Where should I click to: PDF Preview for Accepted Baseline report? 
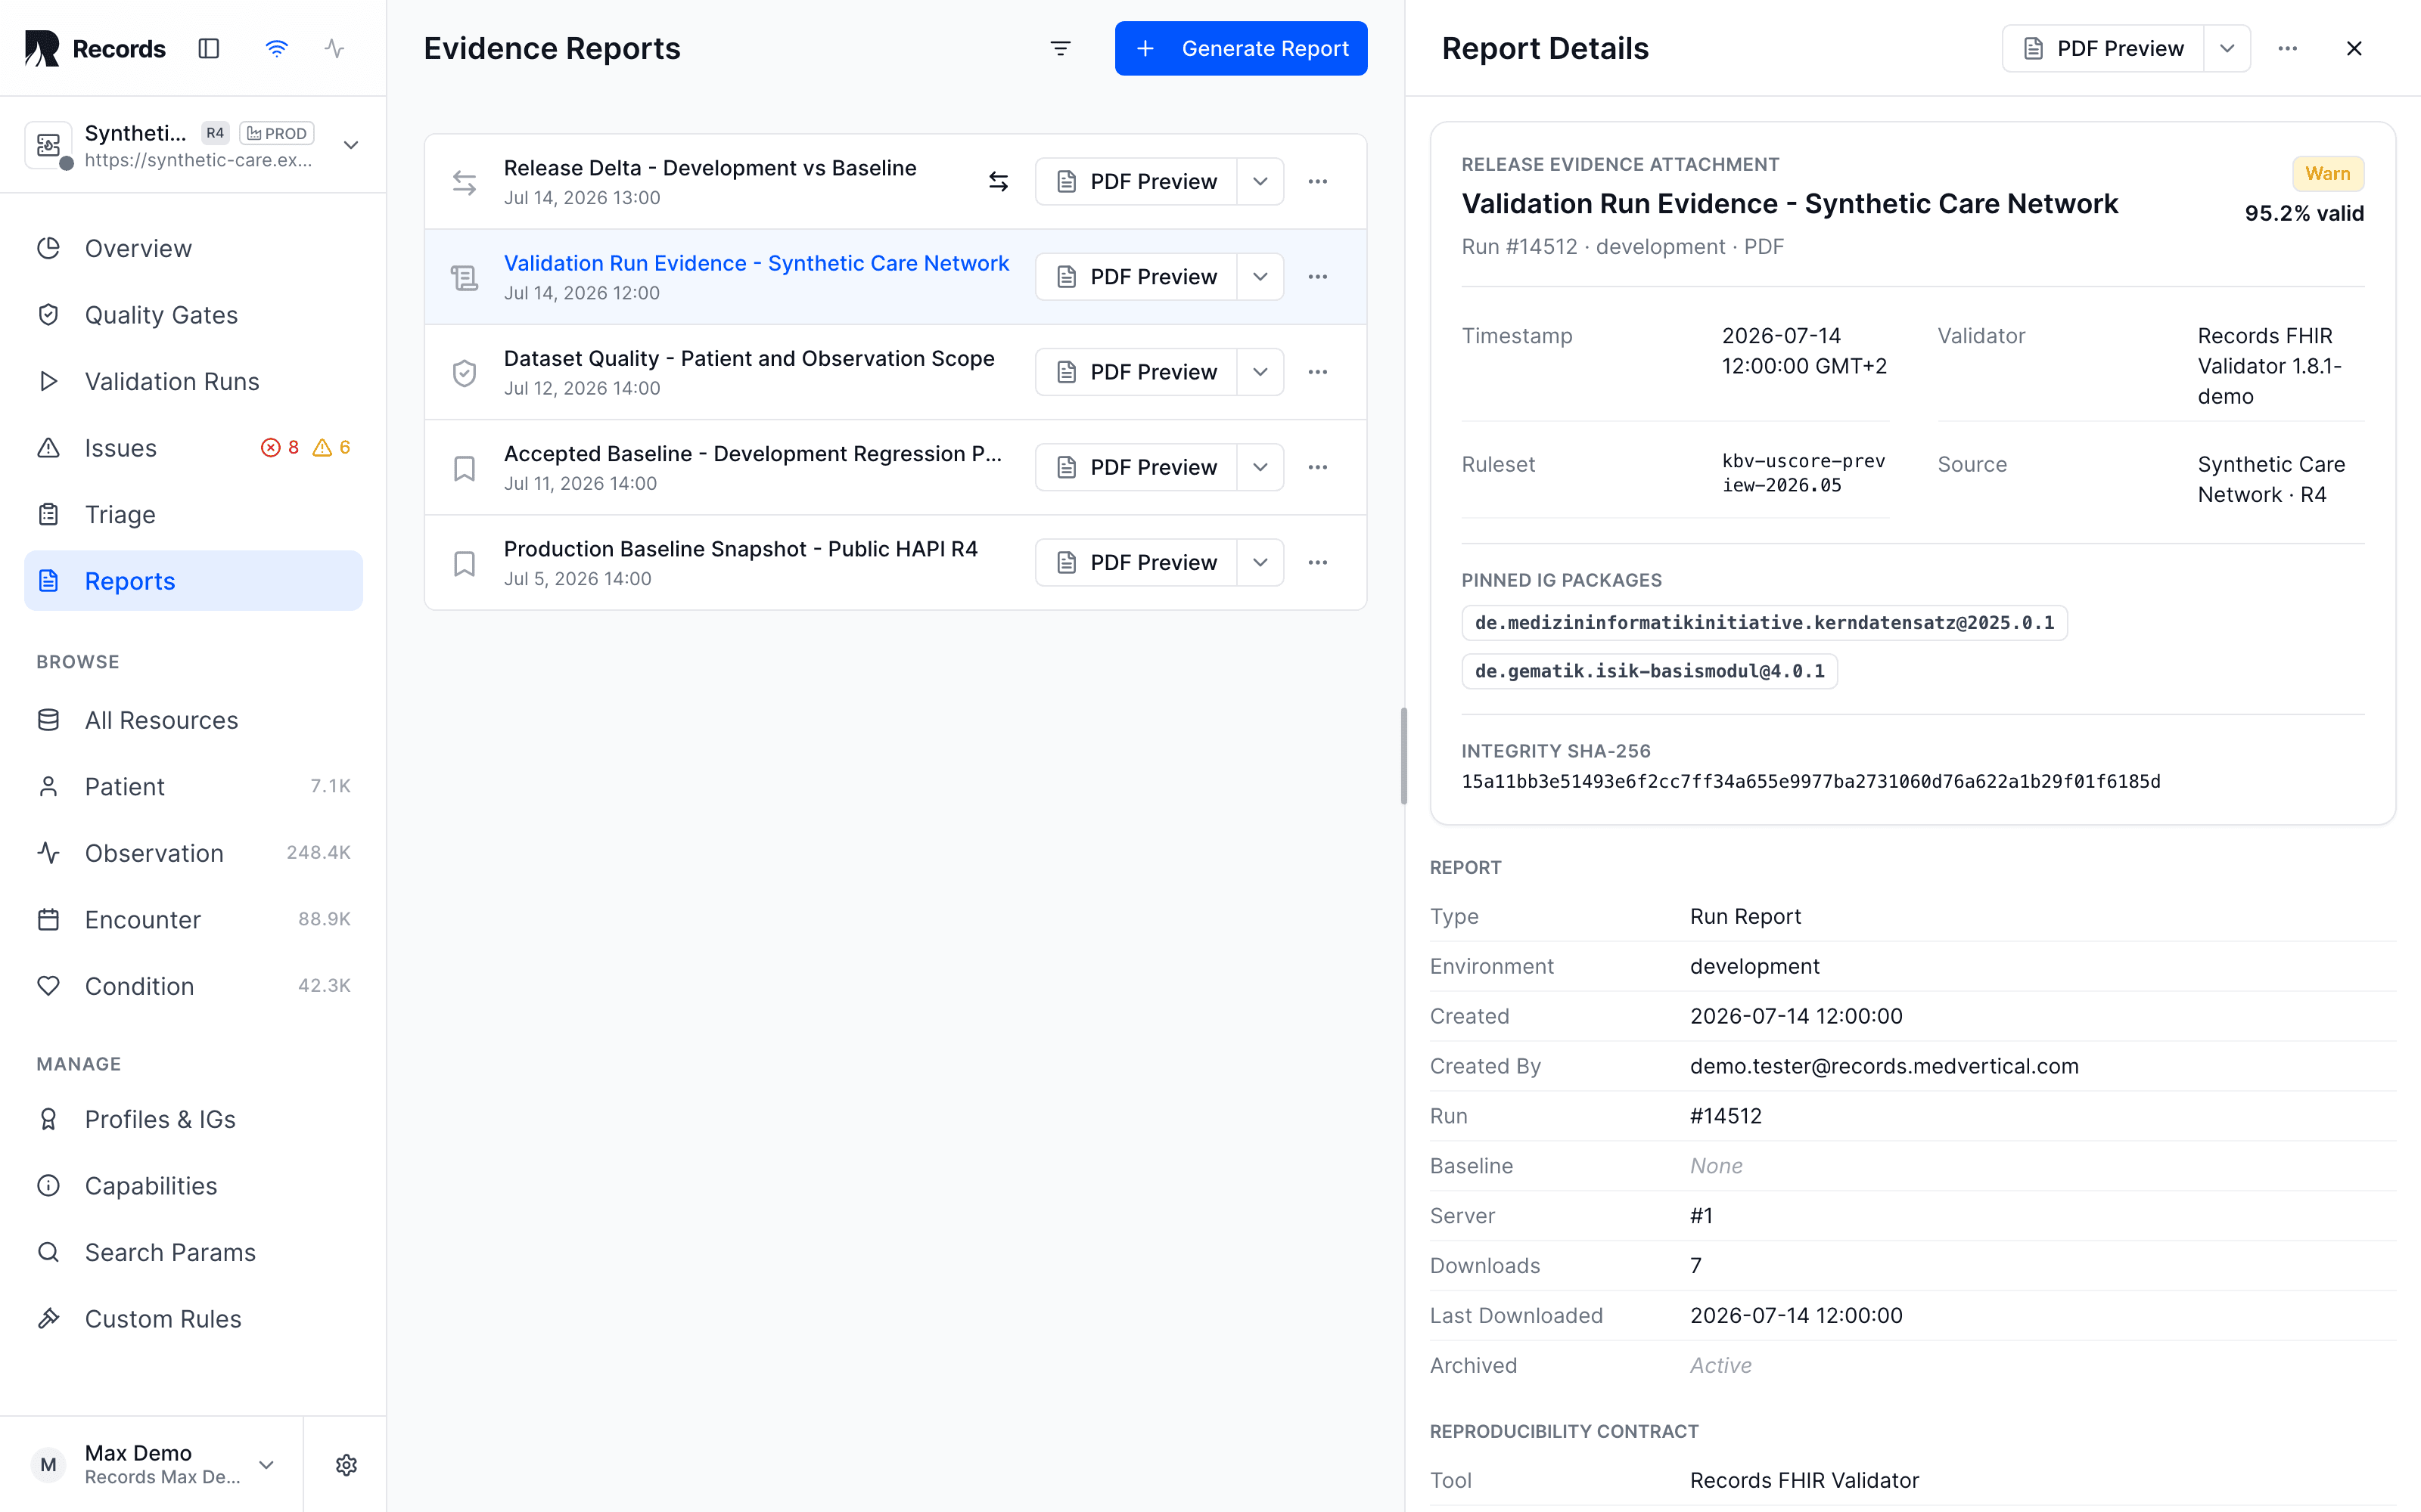(x=1136, y=467)
